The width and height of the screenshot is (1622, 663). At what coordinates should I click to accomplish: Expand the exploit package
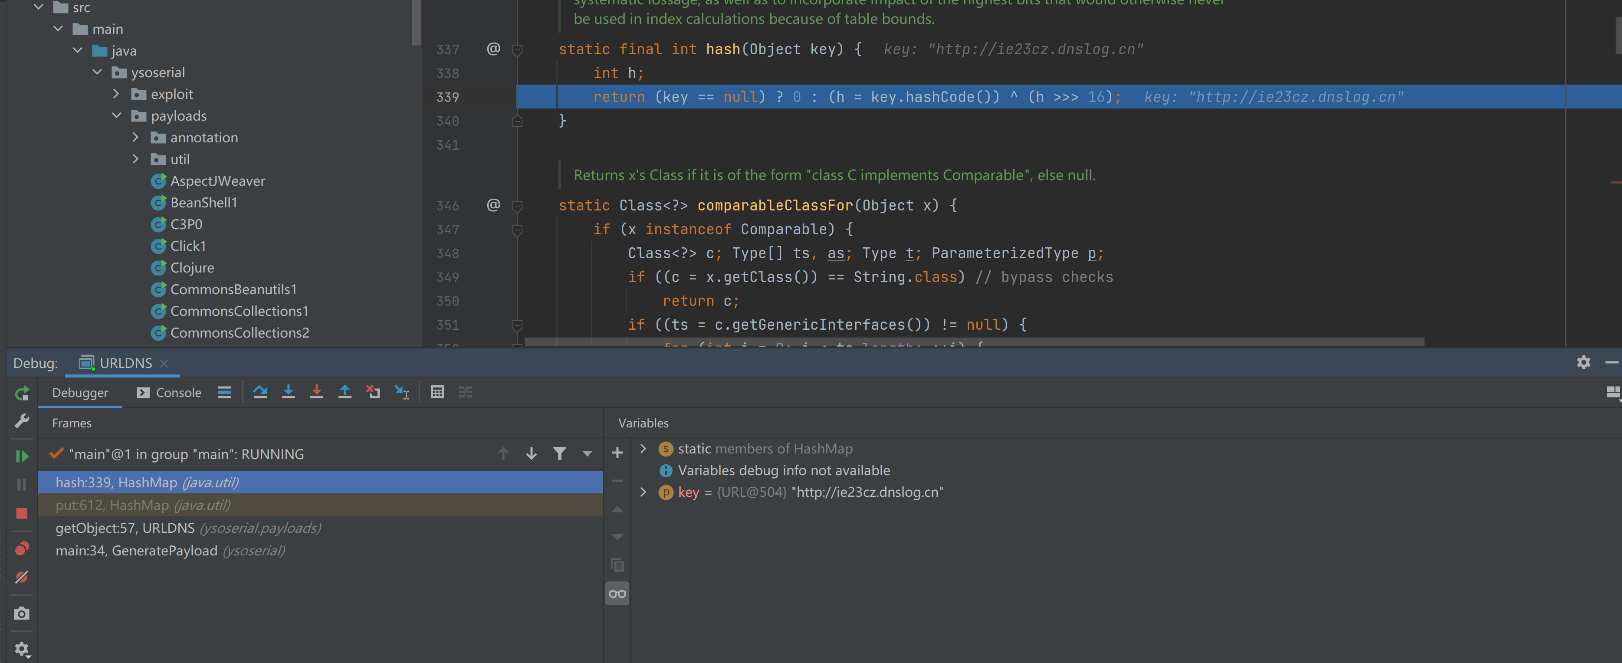click(116, 94)
